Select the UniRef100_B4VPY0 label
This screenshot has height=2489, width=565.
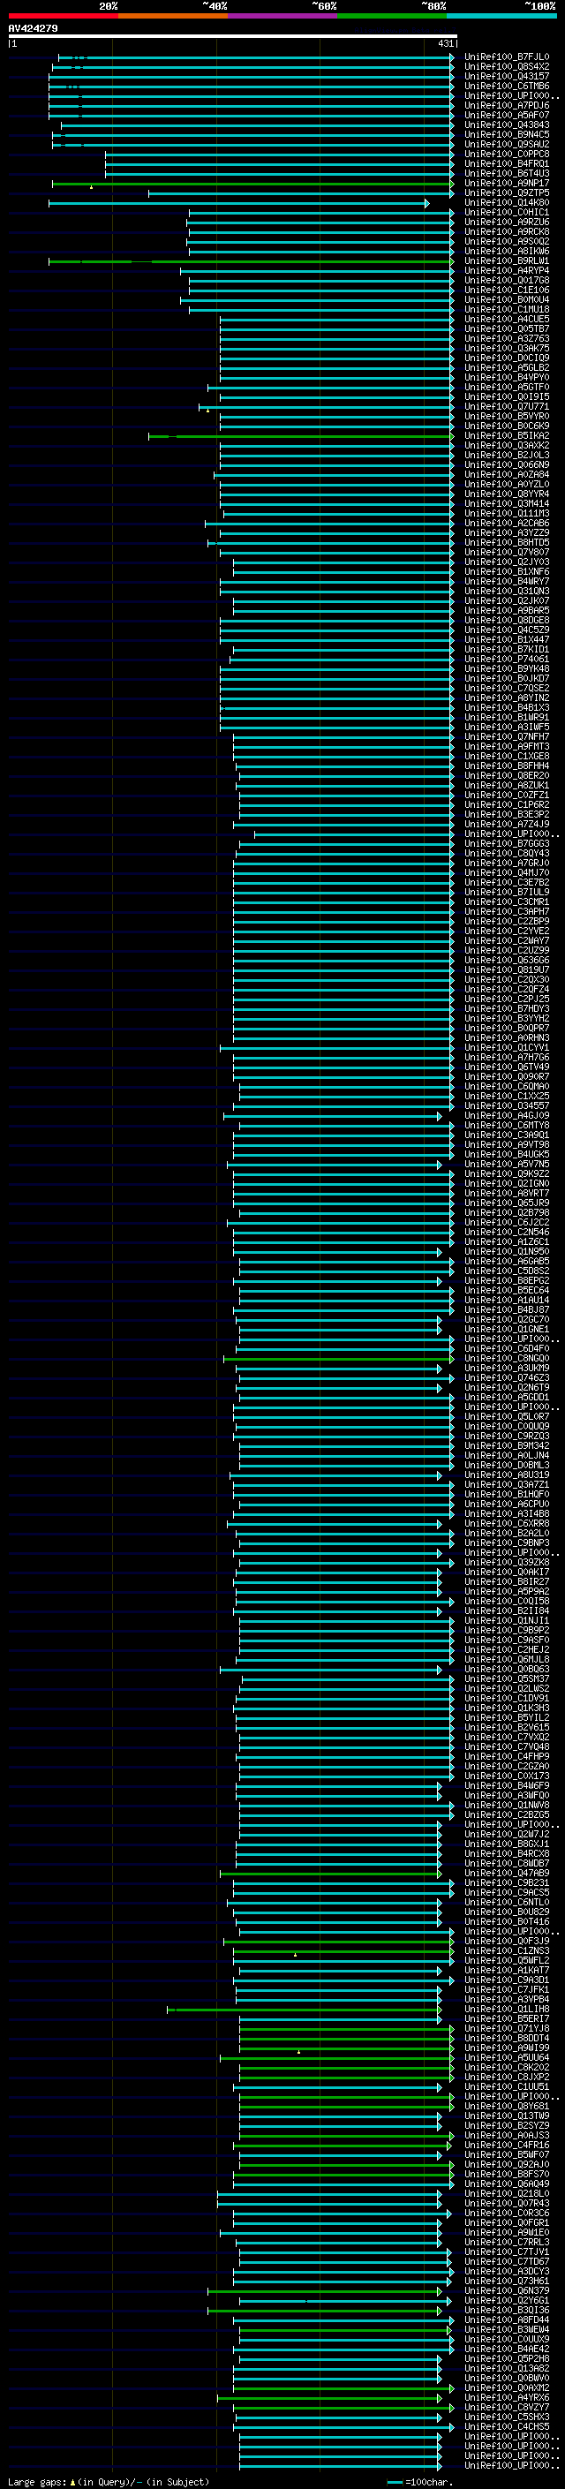pyautogui.click(x=507, y=377)
